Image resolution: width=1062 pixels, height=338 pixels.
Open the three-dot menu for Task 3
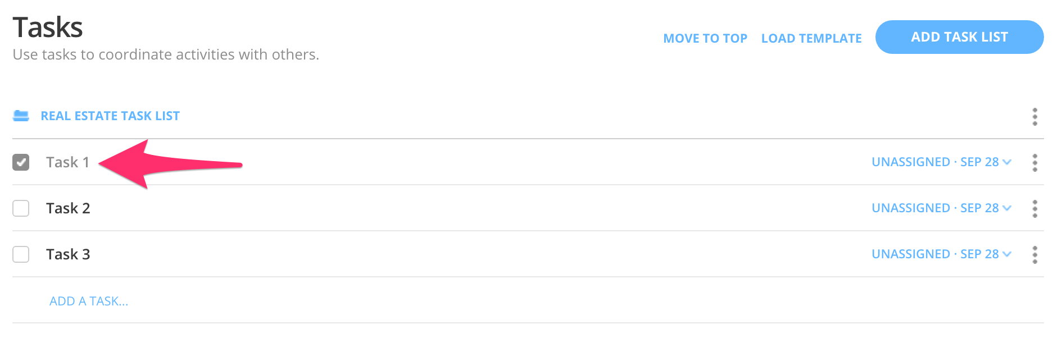click(x=1034, y=254)
